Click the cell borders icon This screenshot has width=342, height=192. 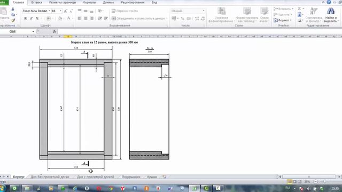click(49, 19)
